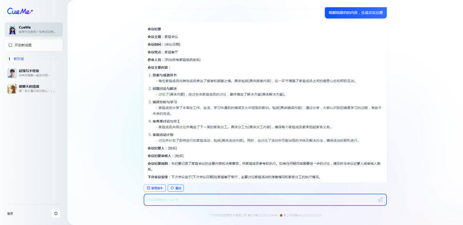The width and height of the screenshot is (463, 225).
Task: Click 重试 to regenerate the reply
Action: click(176, 188)
